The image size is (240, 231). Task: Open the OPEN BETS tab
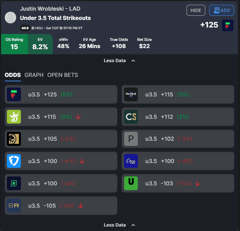coord(63,75)
